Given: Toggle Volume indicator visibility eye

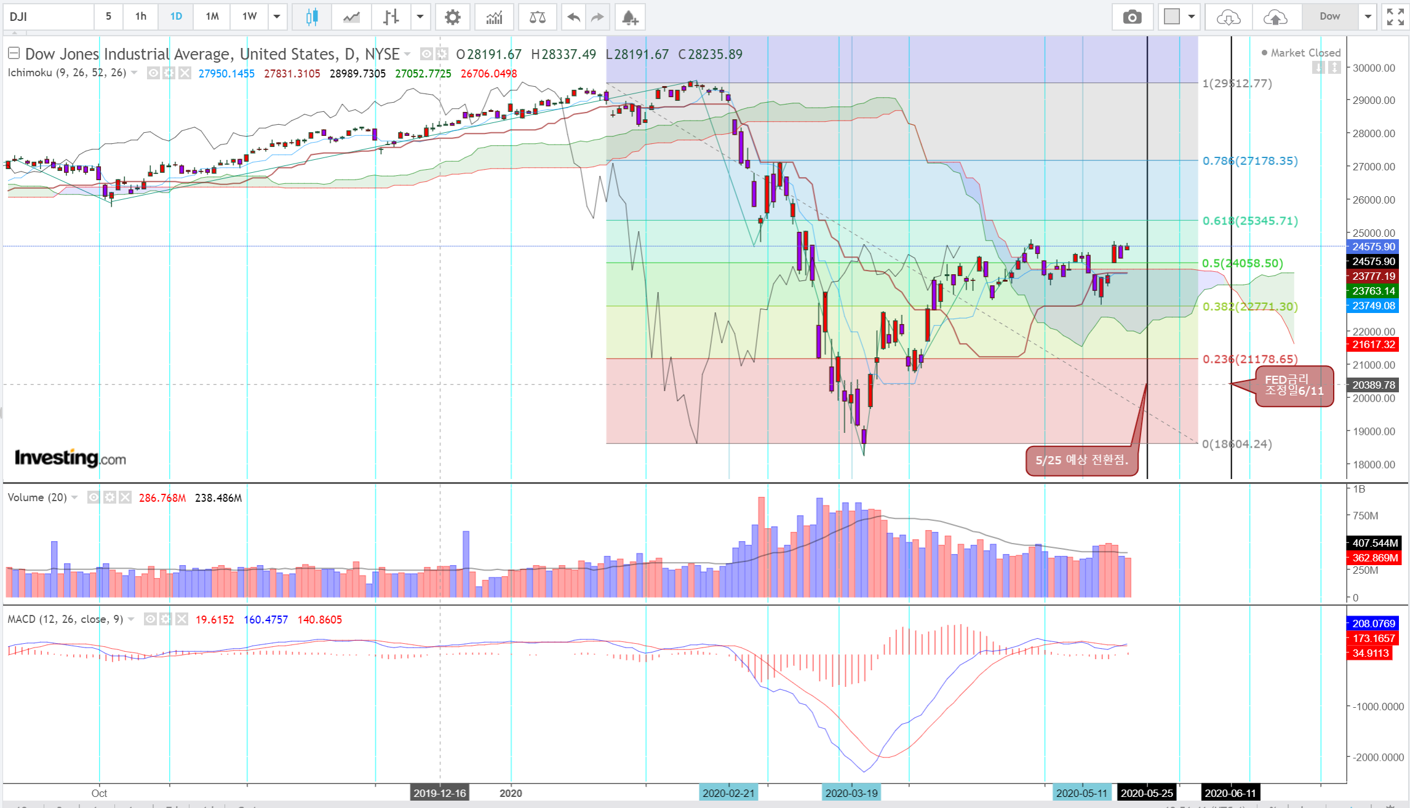Looking at the screenshot, I should [94, 497].
